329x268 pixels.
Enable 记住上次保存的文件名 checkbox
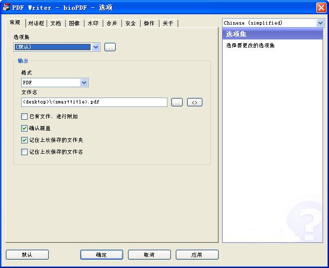pos(24,152)
